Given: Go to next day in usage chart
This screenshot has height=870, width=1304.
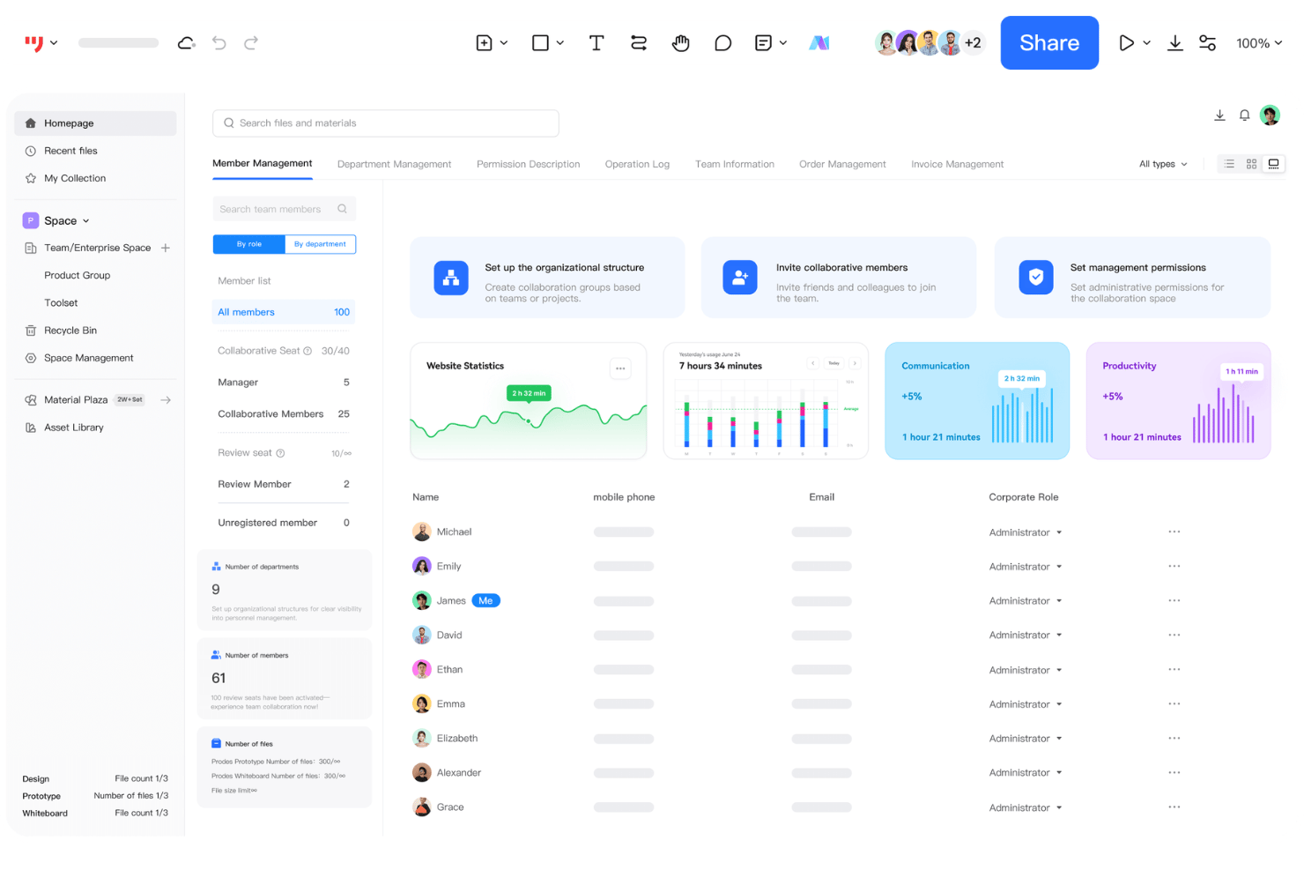Looking at the screenshot, I should [x=855, y=363].
